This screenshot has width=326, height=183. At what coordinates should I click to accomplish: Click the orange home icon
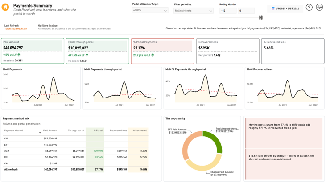point(5,7)
